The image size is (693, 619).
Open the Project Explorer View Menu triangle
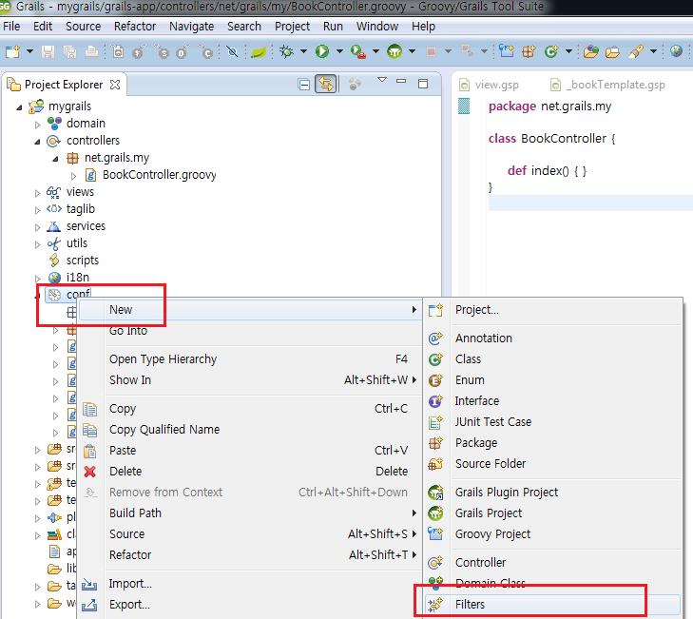382,80
